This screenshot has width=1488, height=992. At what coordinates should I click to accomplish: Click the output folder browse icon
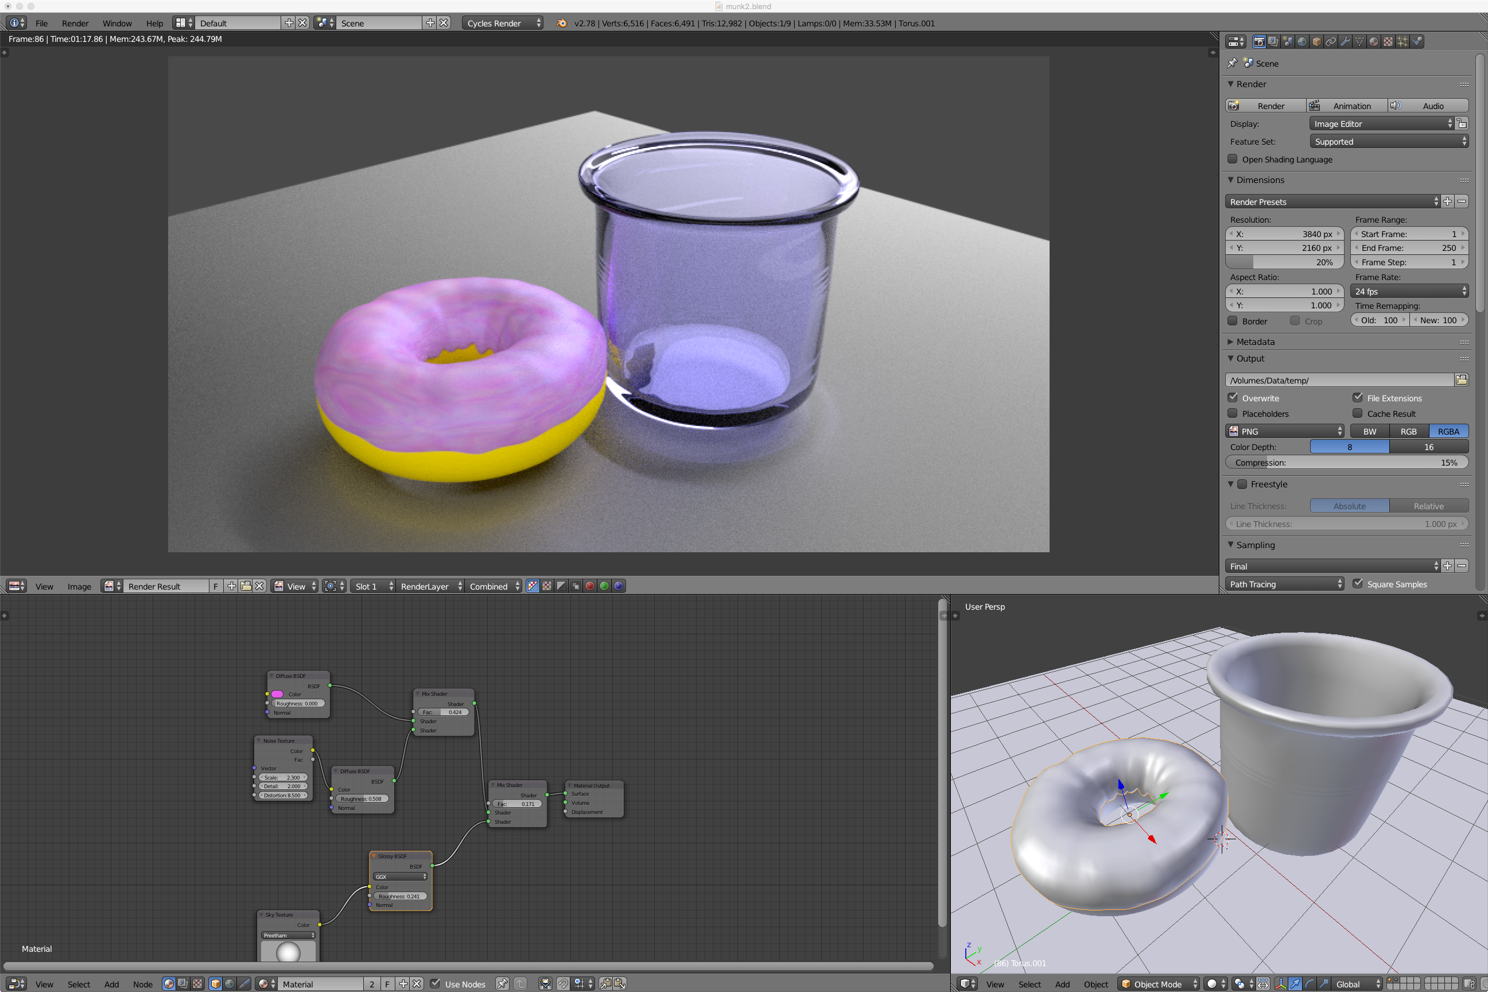pyautogui.click(x=1462, y=379)
